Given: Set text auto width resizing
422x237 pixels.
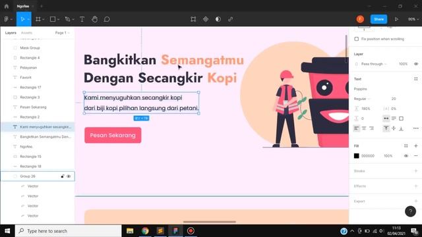Looking at the screenshot, I should [x=386, y=118].
